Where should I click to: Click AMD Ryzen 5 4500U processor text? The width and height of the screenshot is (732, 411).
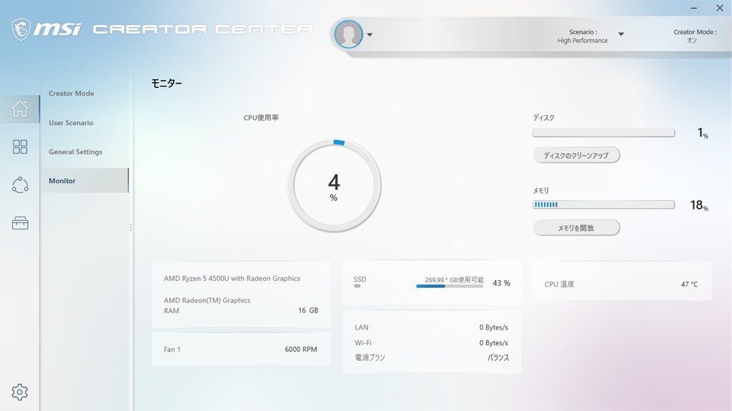click(x=232, y=278)
